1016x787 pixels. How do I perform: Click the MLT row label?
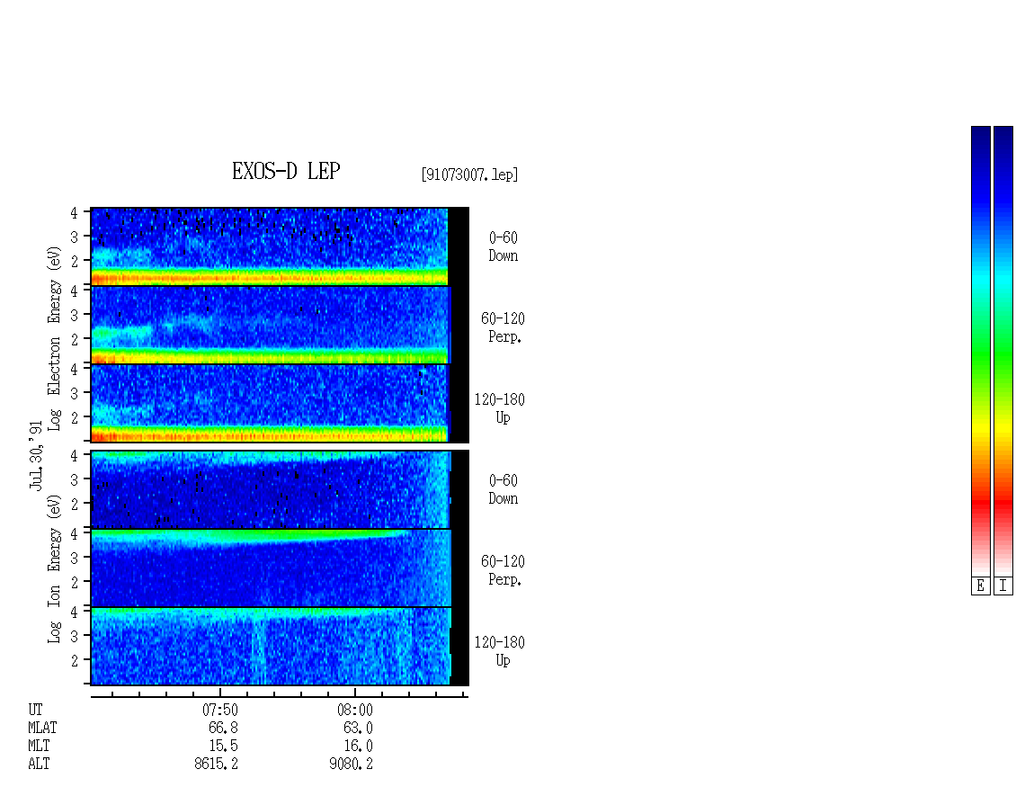tap(39, 746)
